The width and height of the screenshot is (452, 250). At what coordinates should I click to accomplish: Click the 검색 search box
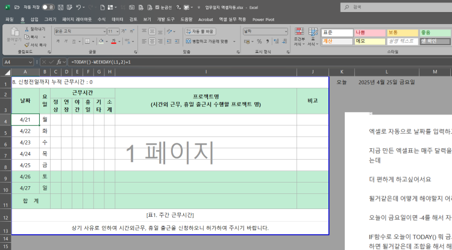coord(396,7)
